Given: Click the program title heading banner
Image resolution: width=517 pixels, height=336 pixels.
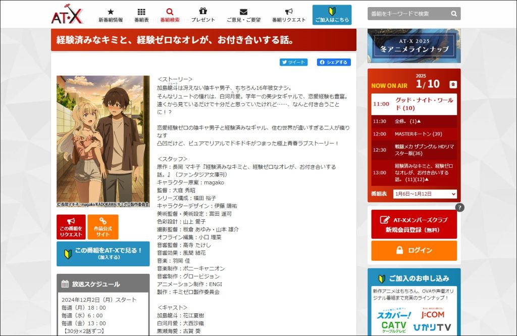Looking at the screenshot, I should [204, 40].
